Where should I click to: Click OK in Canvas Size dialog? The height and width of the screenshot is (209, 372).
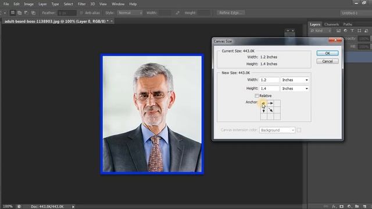pos(327,53)
